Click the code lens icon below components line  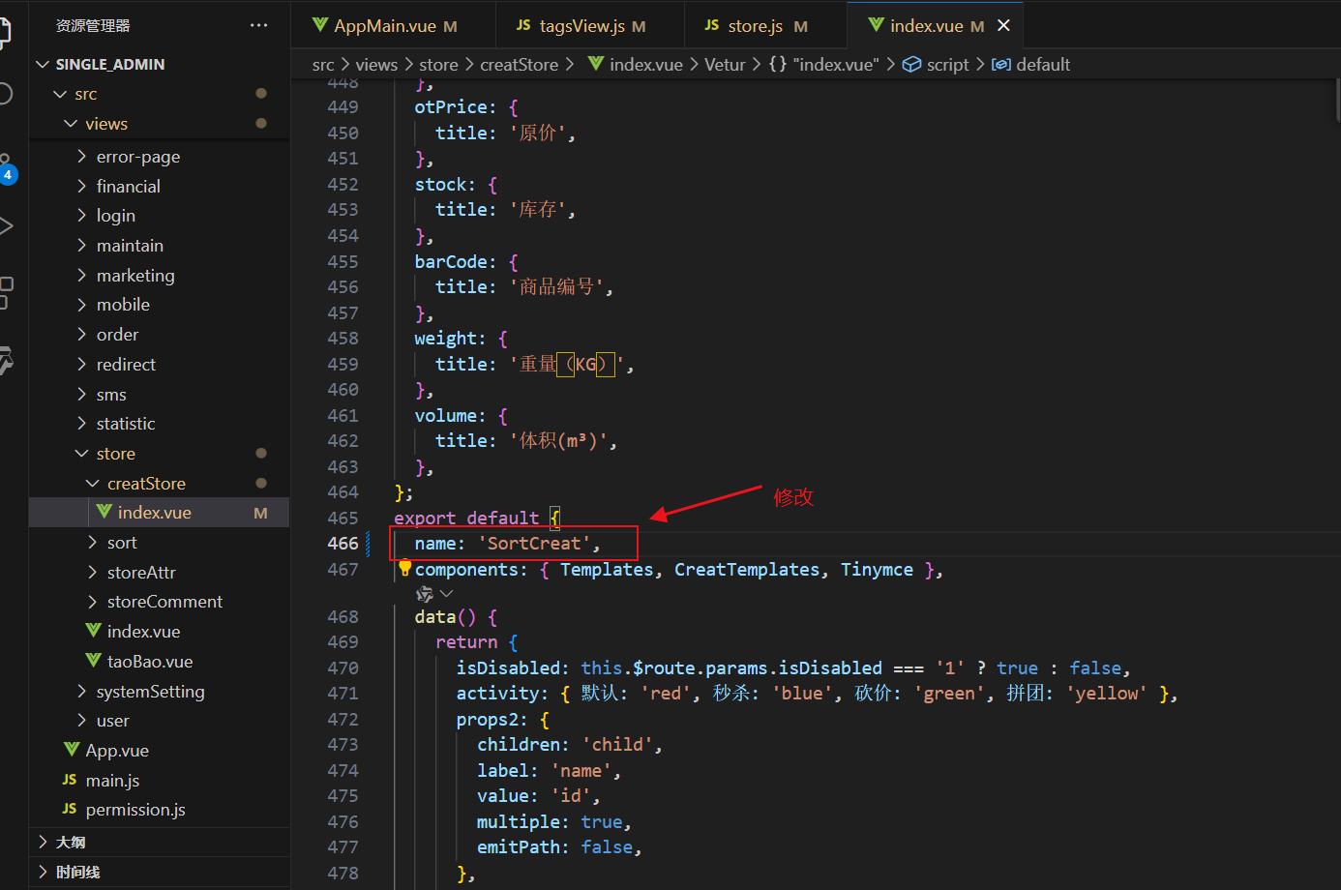coord(425,594)
